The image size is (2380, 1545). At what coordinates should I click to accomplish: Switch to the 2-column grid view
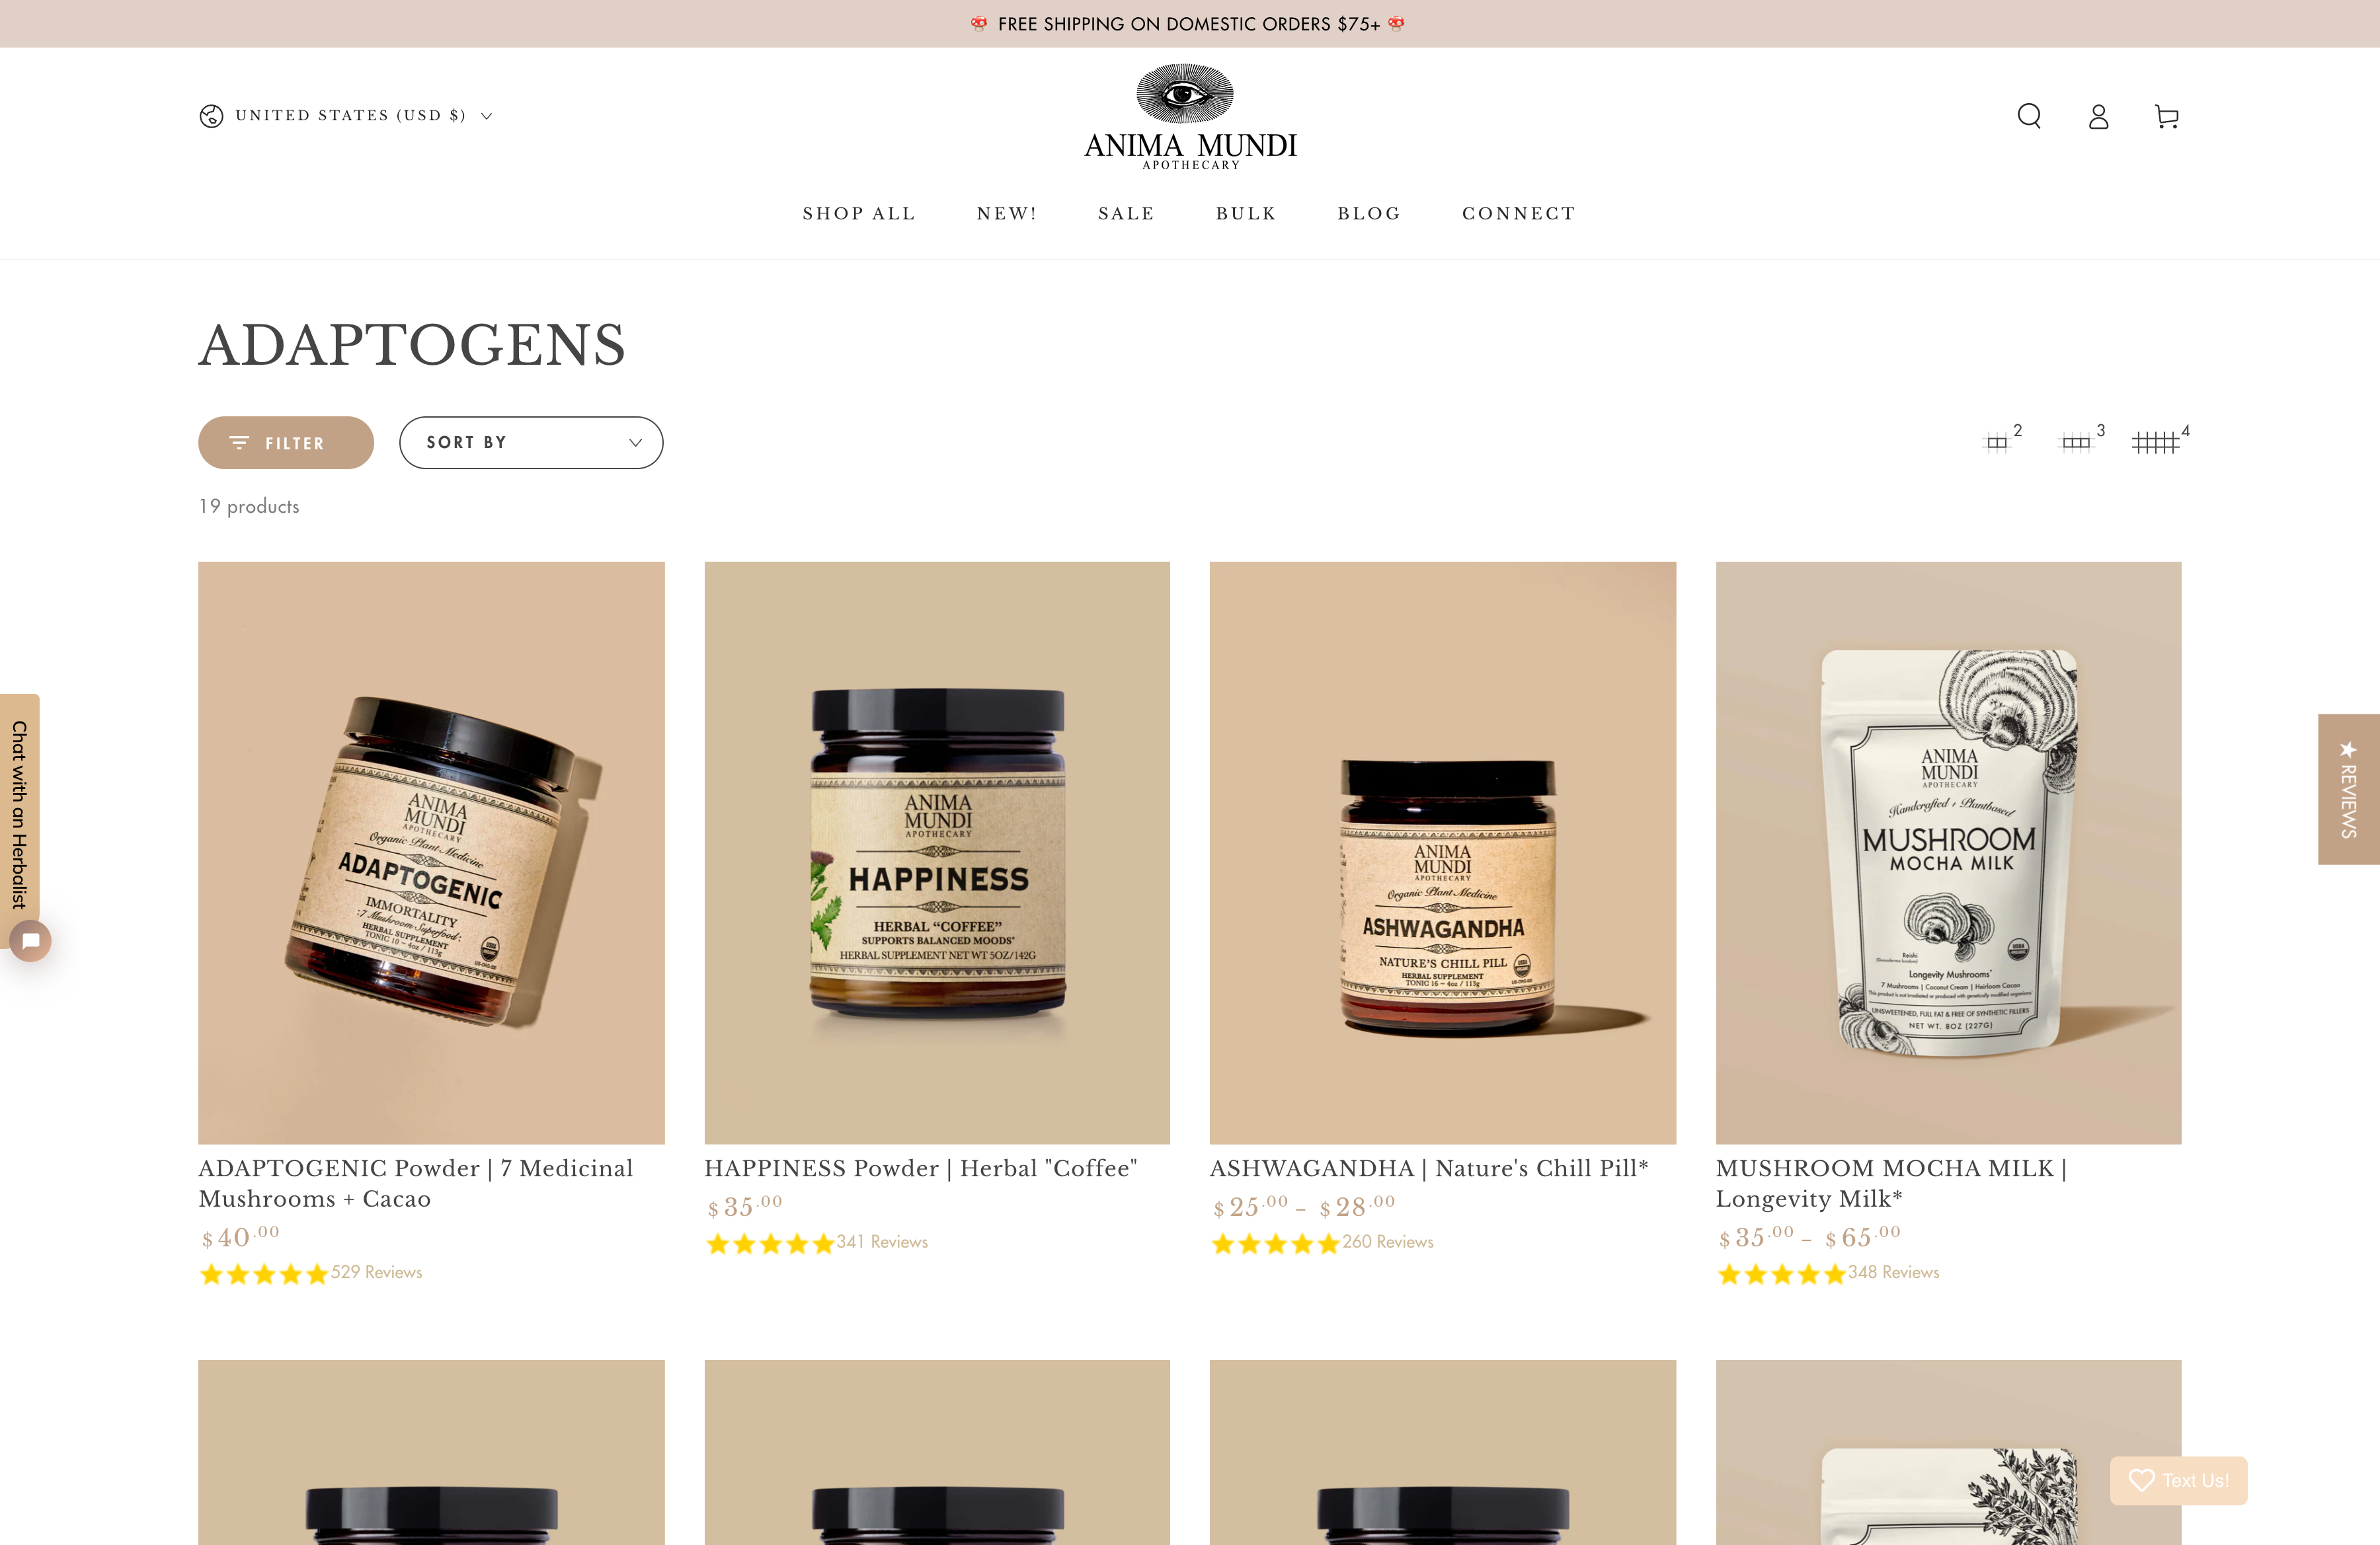[2002, 439]
